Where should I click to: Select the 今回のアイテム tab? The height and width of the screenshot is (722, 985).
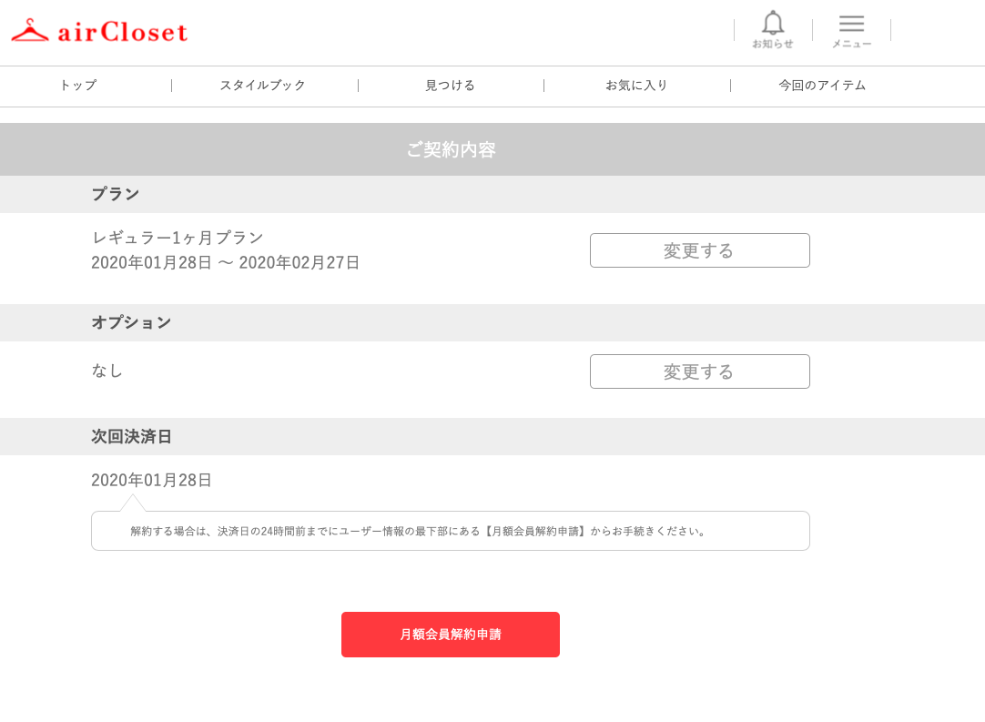(x=822, y=86)
